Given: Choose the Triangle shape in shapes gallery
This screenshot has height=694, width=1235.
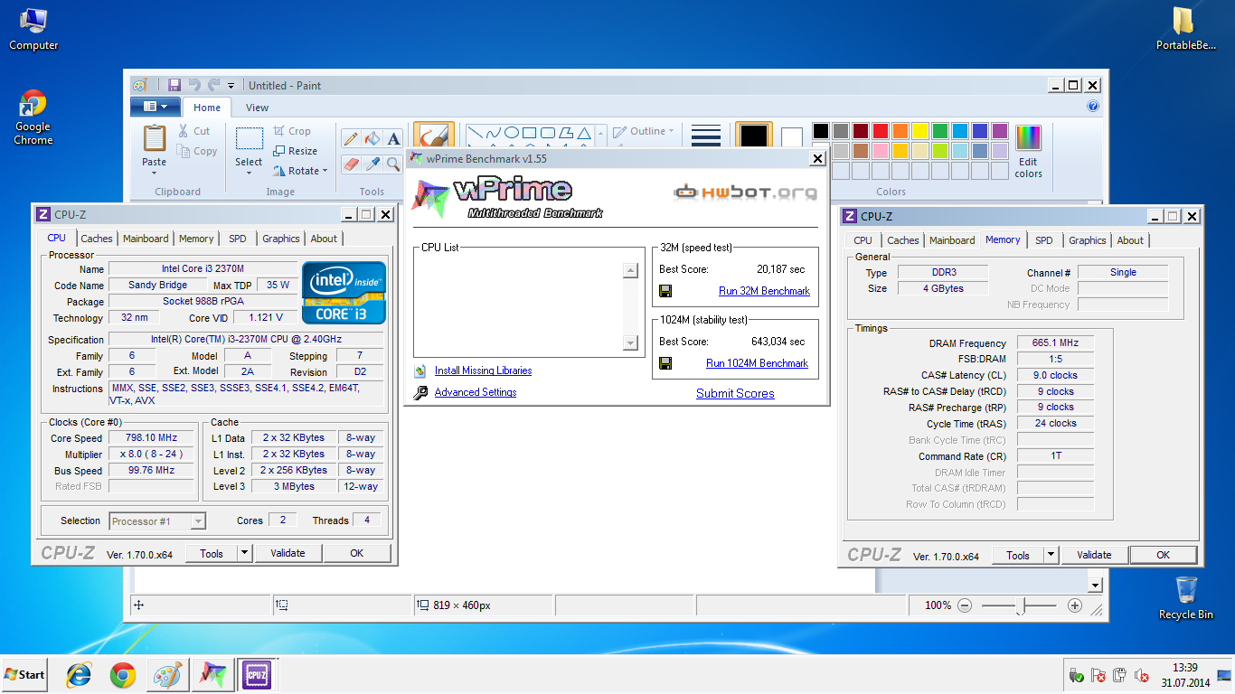Looking at the screenshot, I should (584, 133).
